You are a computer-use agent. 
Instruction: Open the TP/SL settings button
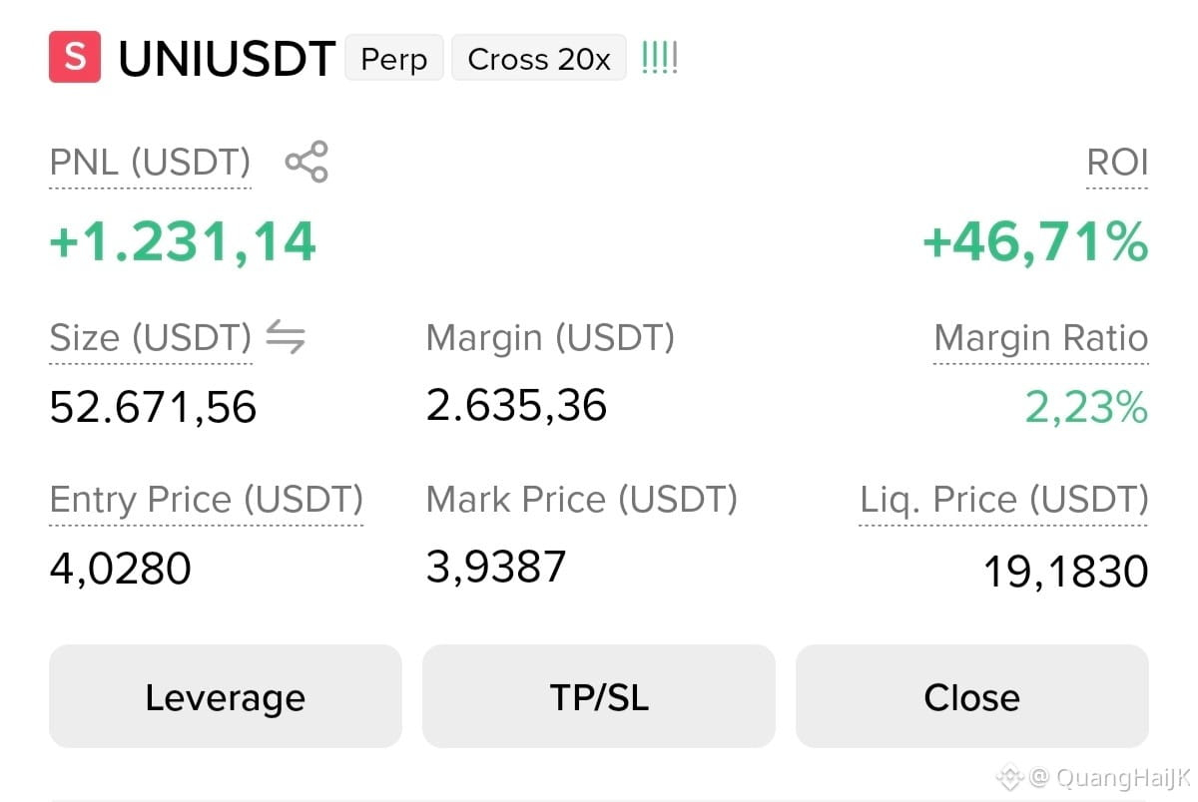[x=599, y=696]
